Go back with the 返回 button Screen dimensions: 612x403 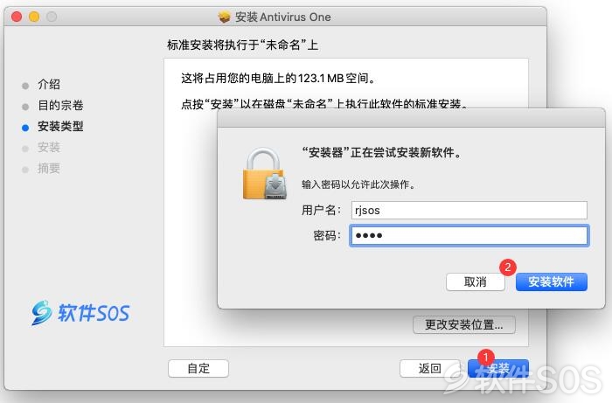coord(430,368)
